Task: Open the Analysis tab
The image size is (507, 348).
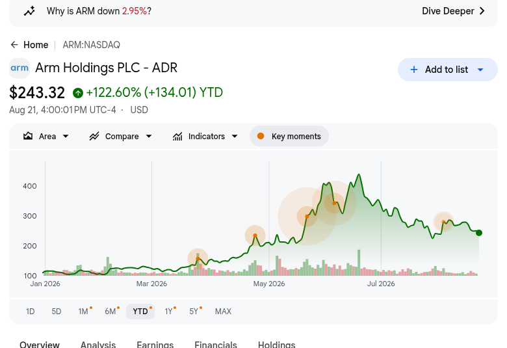Action: pos(98,345)
